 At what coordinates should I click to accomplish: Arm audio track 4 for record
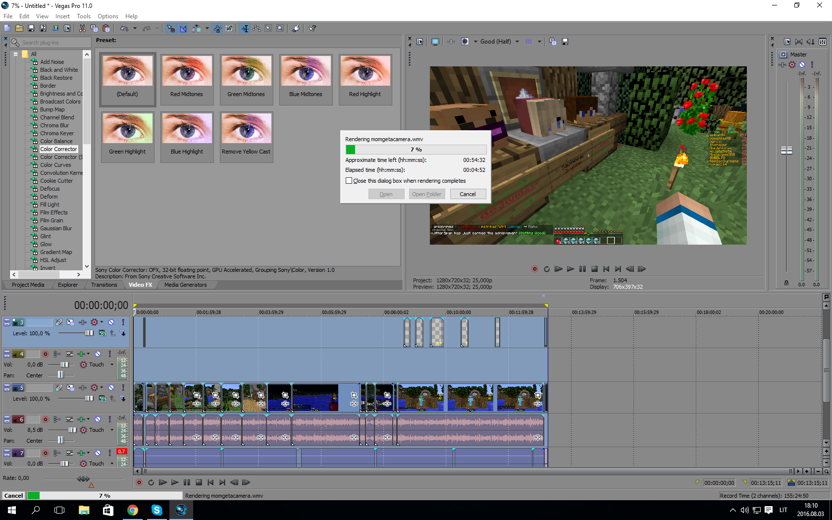click(x=46, y=354)
